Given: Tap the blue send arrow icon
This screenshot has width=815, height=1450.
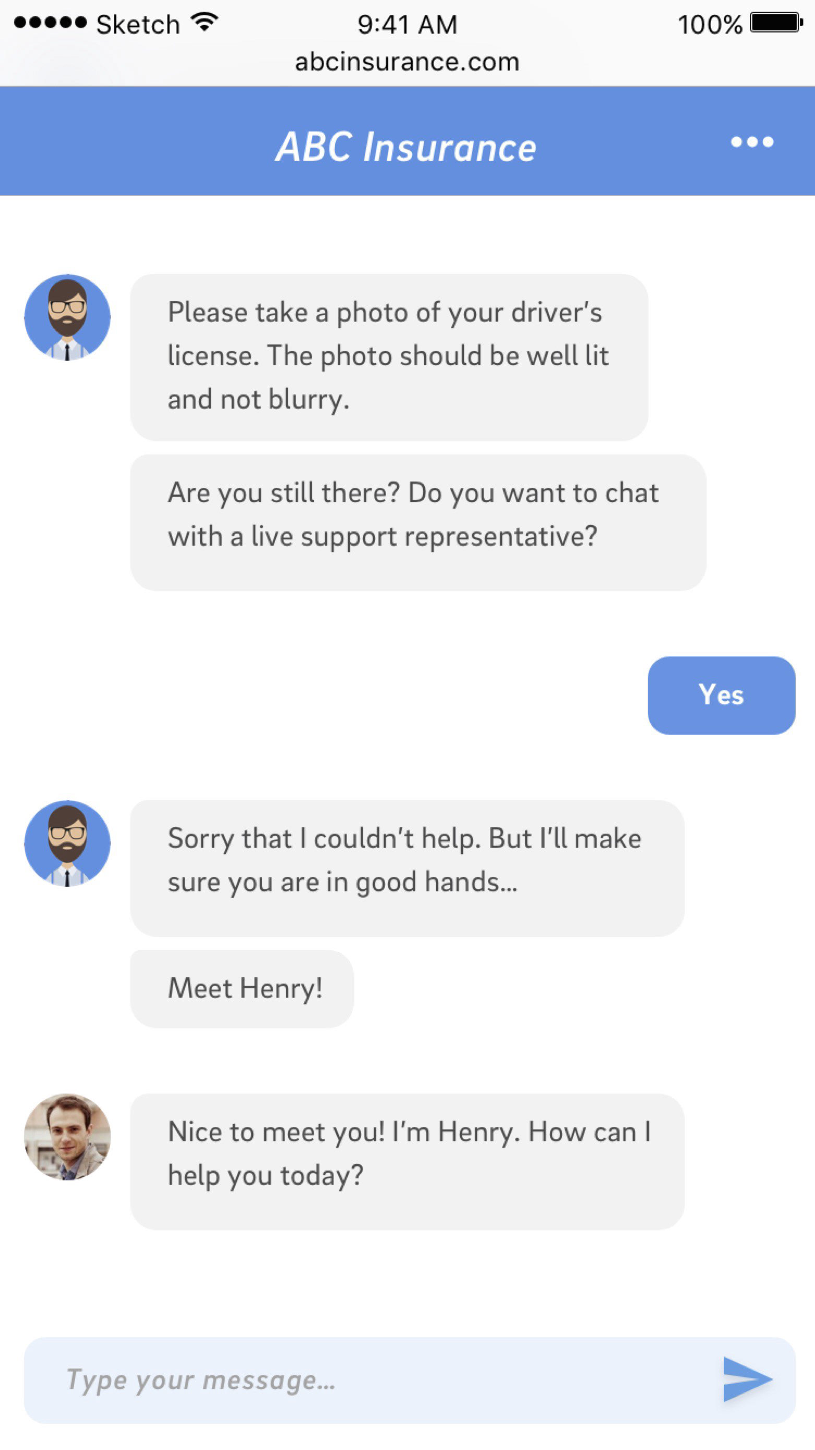Looking at the screenshot, I should [747, 1379].
